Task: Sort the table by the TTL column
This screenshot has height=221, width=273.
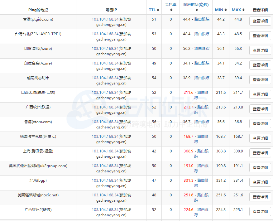Action: click(154, 10)
